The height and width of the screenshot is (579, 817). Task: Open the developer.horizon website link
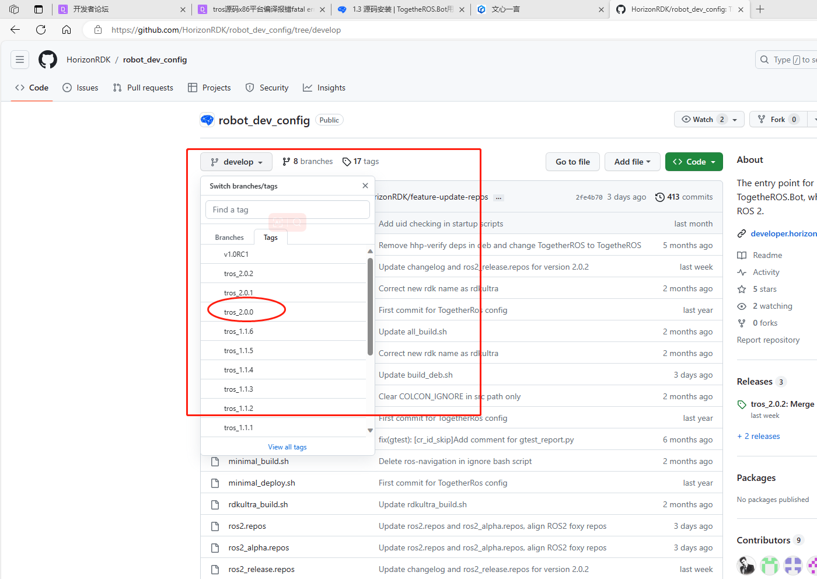click(x=783, y=233)
